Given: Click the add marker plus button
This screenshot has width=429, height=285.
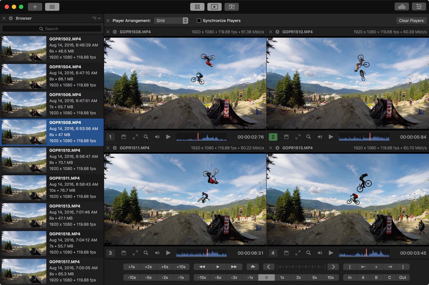Looking at the screenshot, I should point(376,267).
